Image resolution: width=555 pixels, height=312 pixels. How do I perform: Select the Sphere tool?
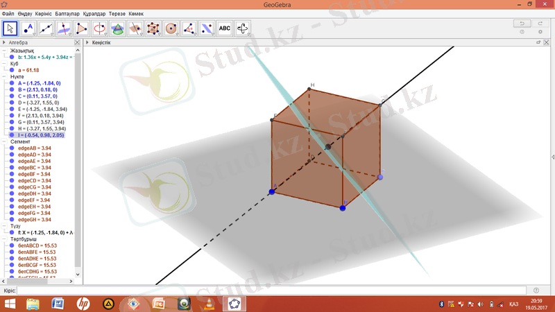pyautogui.click(x=171, y=28)
